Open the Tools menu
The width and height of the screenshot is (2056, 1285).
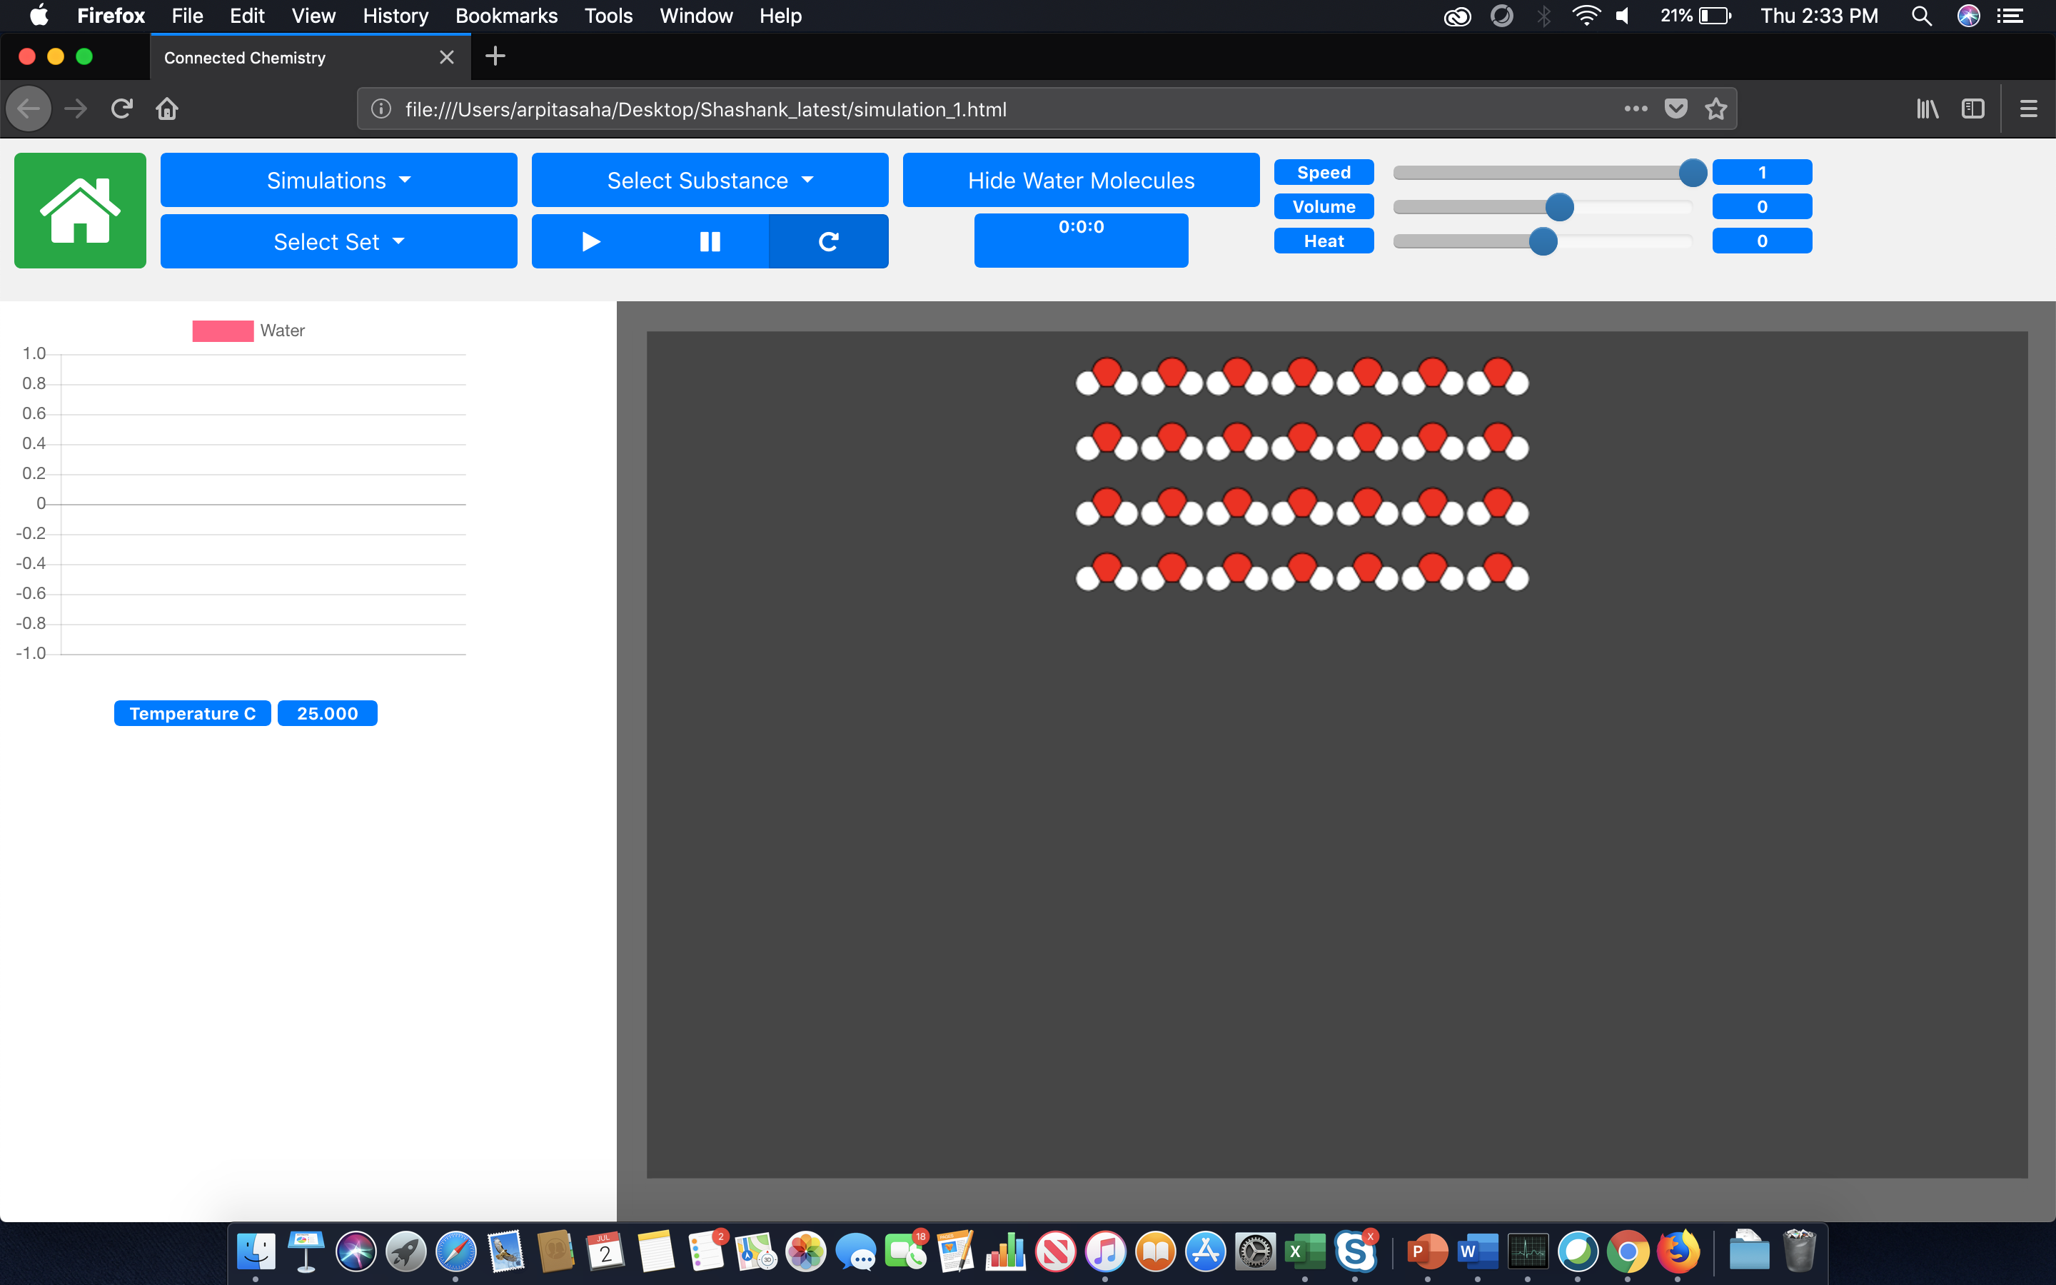pos(608,15)
